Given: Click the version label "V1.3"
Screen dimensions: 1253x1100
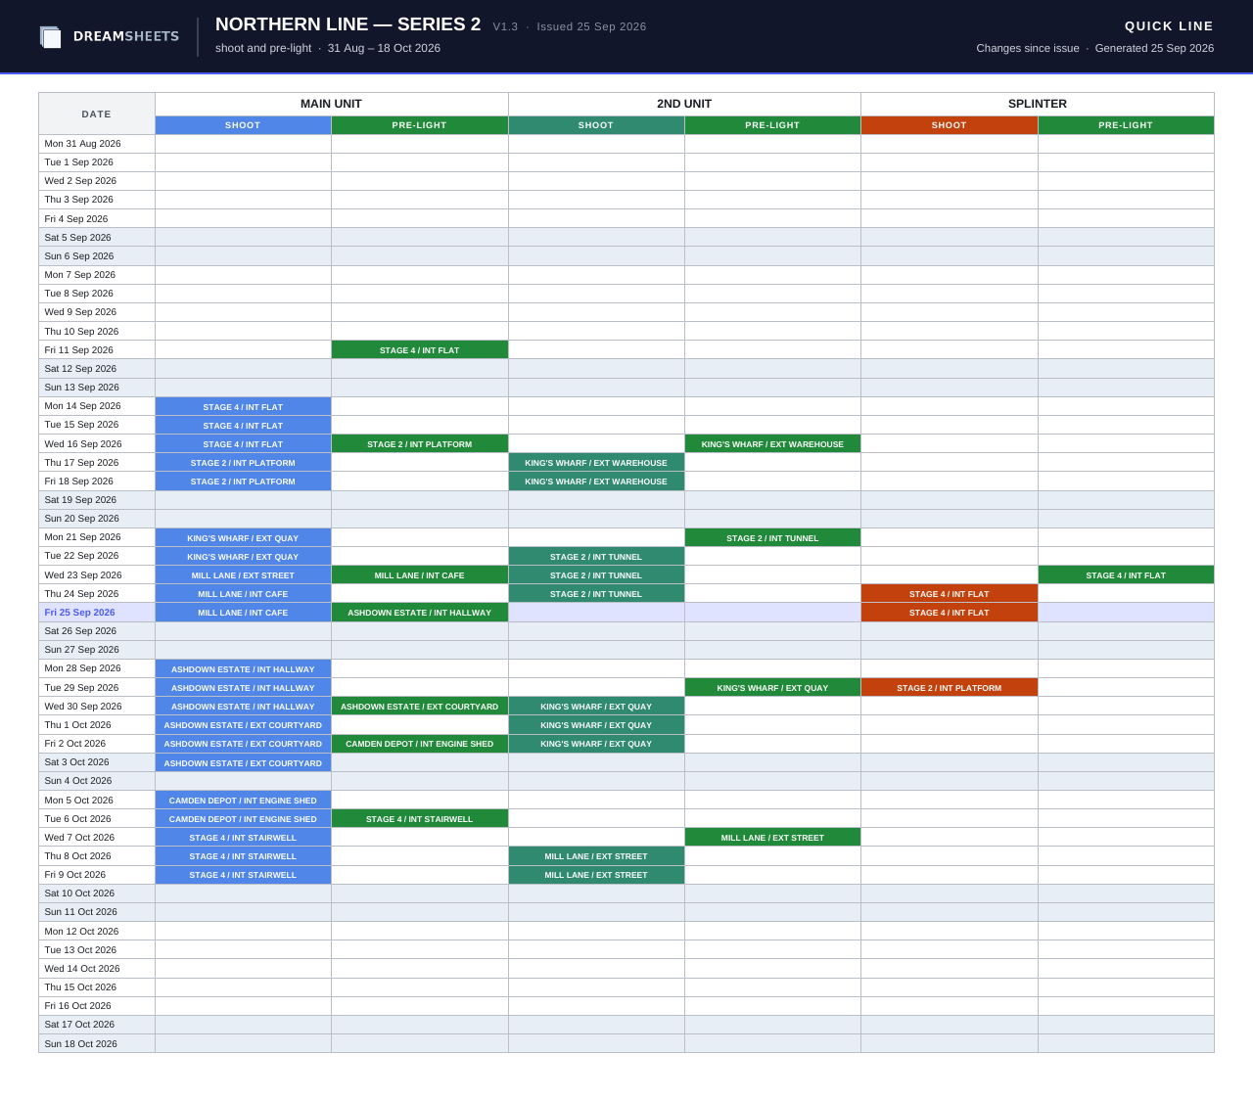Looking at the screenshot, I should pos(505,26).
